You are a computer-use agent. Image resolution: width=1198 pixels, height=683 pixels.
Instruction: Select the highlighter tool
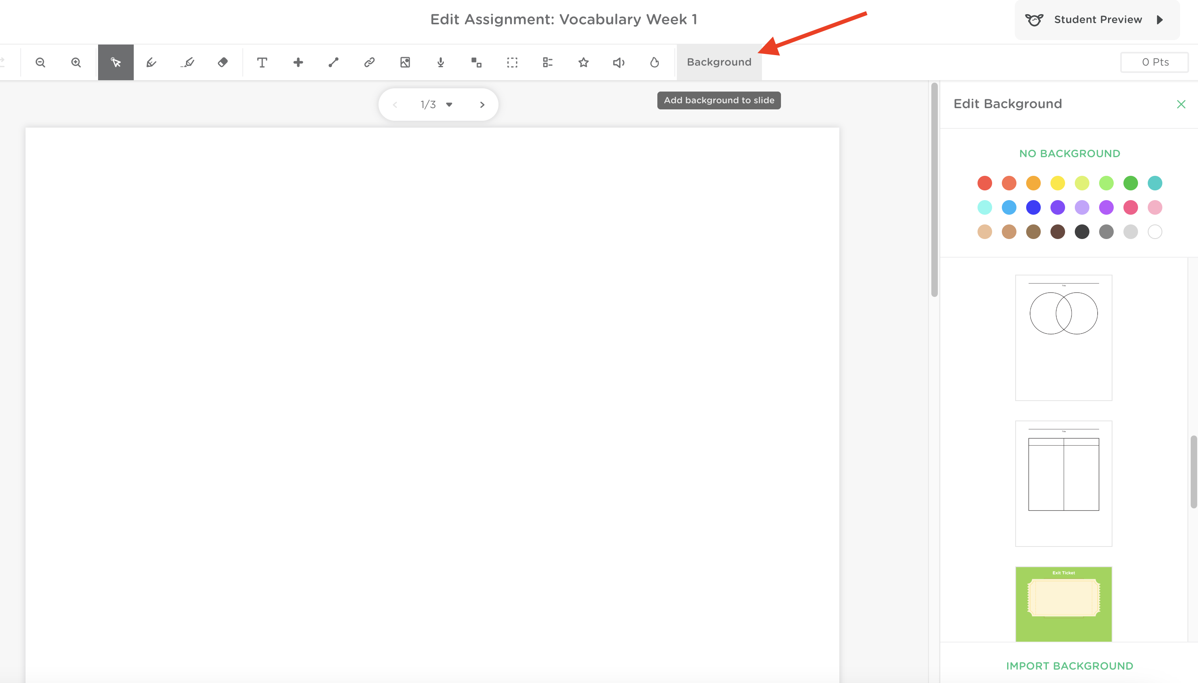[187, 62]
